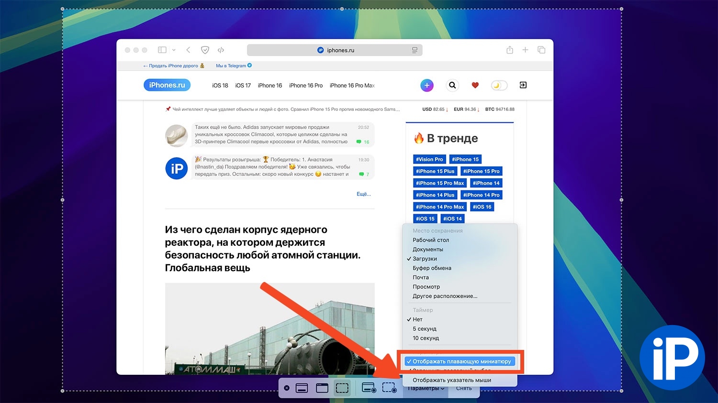Open the iPhone 16 Pro nav item
Viewport: 718px width, 403px height.
(x=306, y=86)
